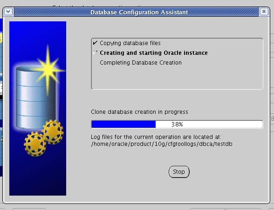
Task: Select 'Copying database files' step
Action: pyautogui.click(x=130, y=43)
